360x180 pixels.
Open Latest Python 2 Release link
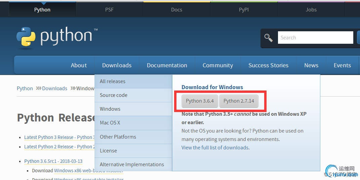59,147
